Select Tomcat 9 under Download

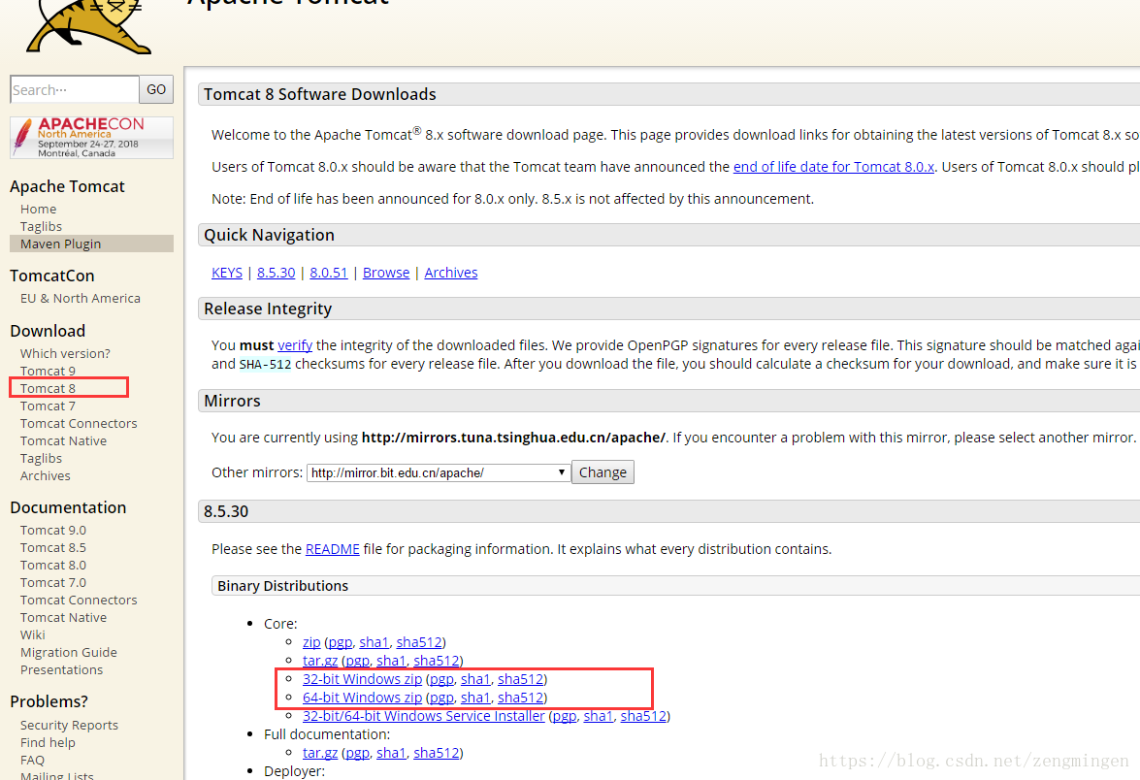pos(48,371)
